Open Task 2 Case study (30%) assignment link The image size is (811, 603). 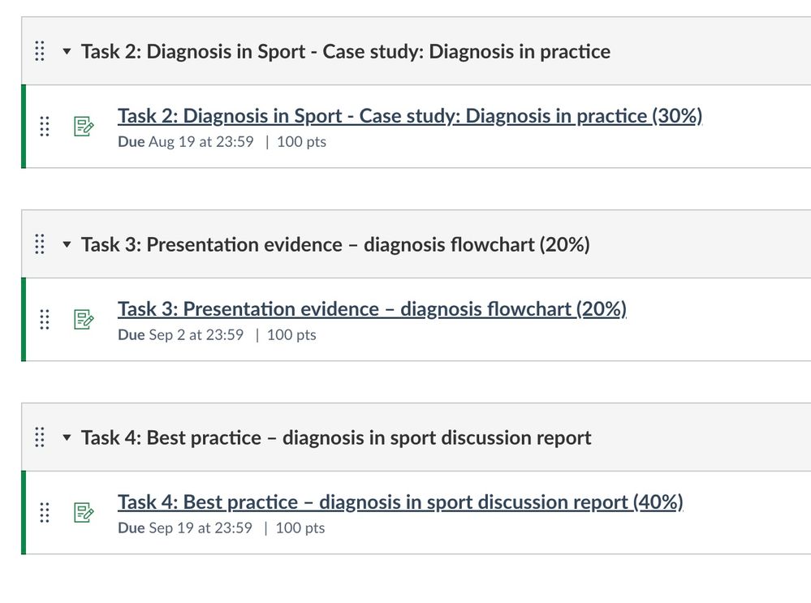tap(409, 116)
